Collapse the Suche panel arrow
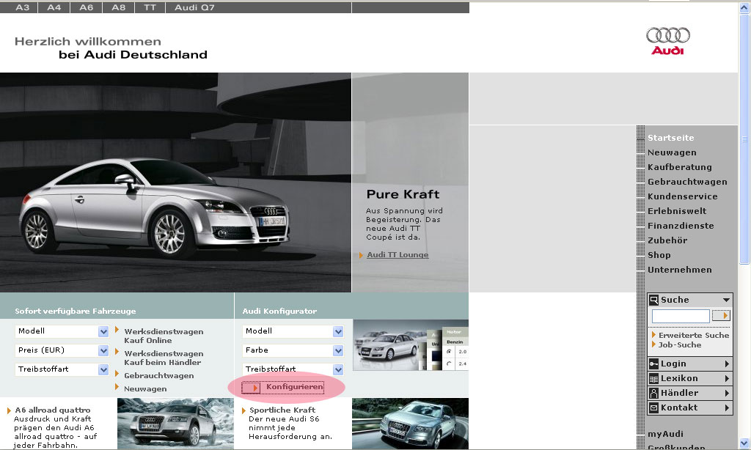The image size is (751, 450). click(x=726, y=300)
